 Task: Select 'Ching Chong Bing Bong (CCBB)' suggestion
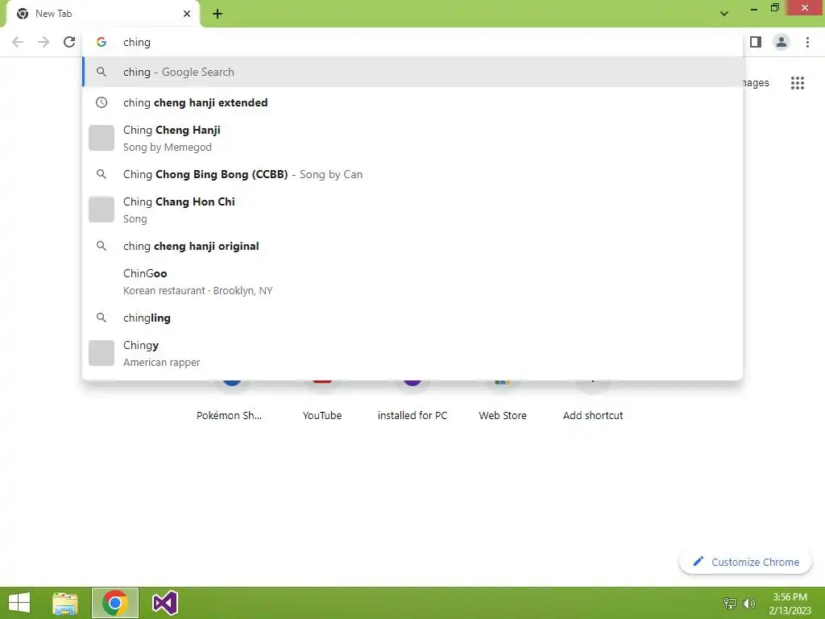413,174
